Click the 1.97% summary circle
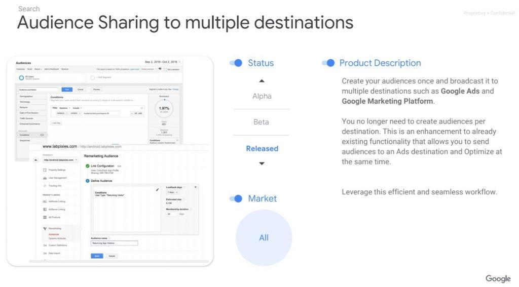 coord(164,108)
